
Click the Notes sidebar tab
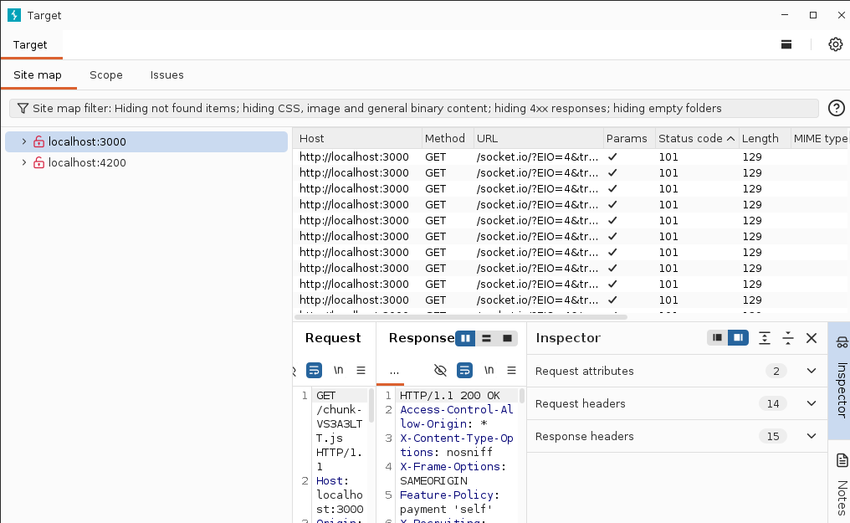[x=841, y=485]
